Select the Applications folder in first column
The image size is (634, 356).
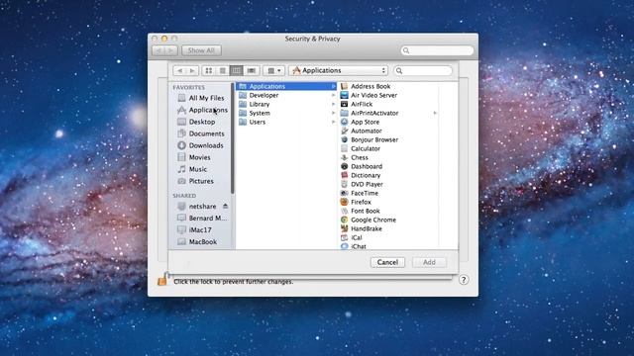click(x=286, y=86)
